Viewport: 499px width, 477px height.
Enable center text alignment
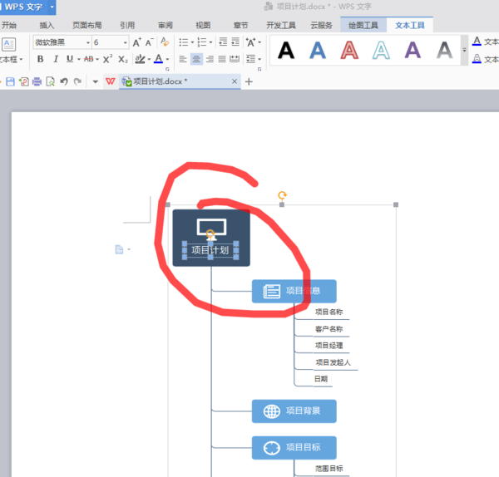click(196, 59)
